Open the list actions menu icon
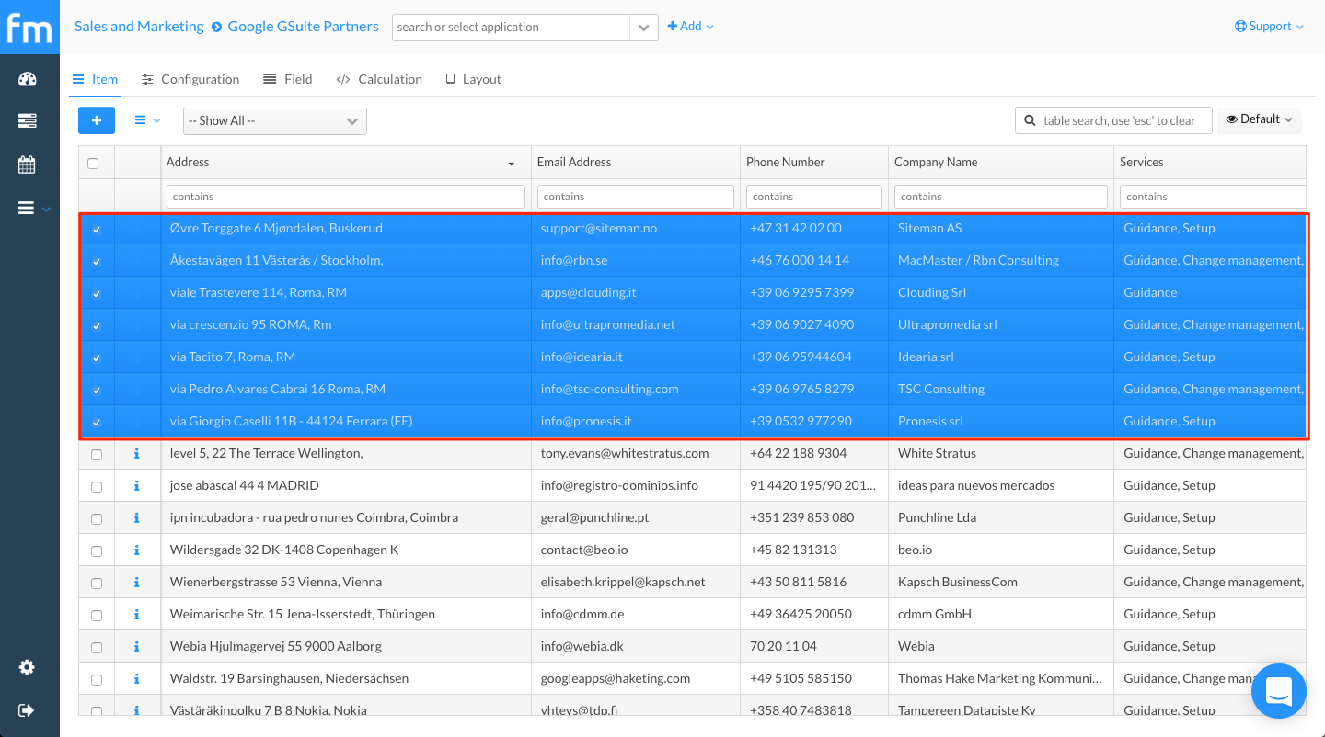Screen dimensions: 1325x737 147,120
